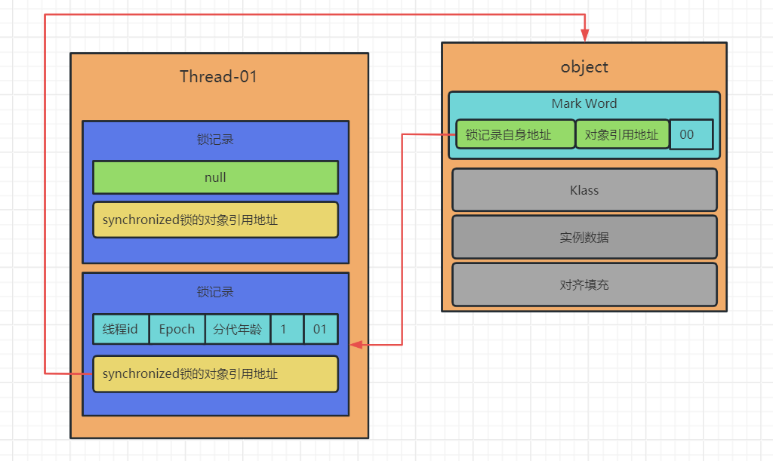Click the red arrowhead pointing at lower lock record
This screenshot has height=461, width=773.
point(357,345)
